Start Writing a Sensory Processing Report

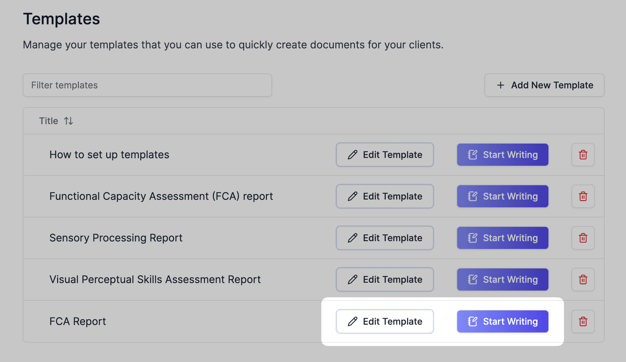point(502,238)
